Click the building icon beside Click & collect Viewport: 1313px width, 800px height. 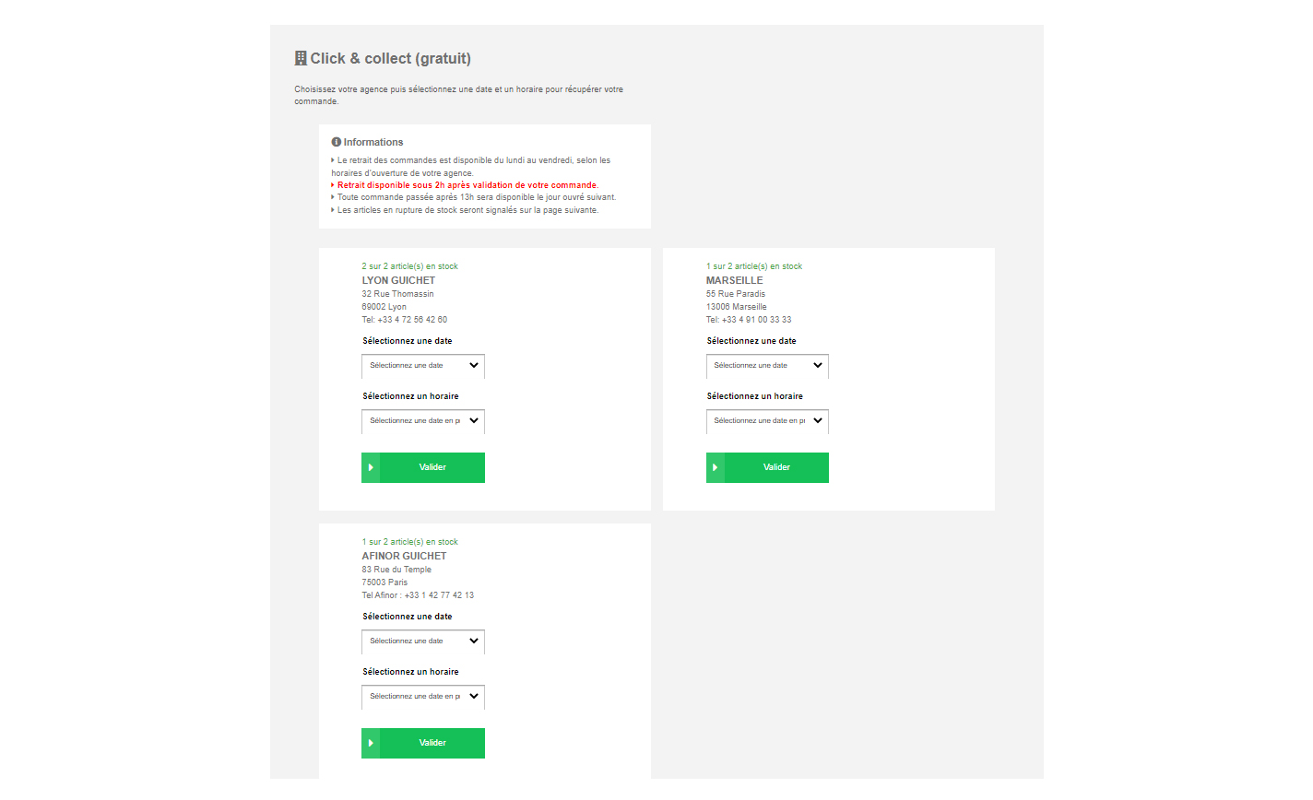(301, 58)
